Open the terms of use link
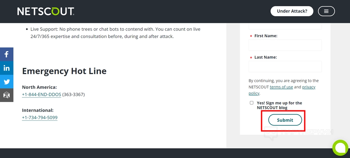The image size is (350, 158). pos(281,87)
